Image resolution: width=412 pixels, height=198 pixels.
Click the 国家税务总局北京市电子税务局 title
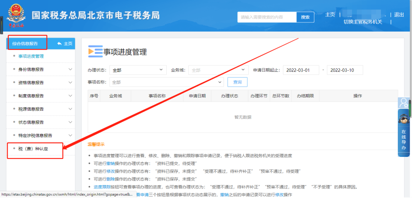[x=96, y=15]
